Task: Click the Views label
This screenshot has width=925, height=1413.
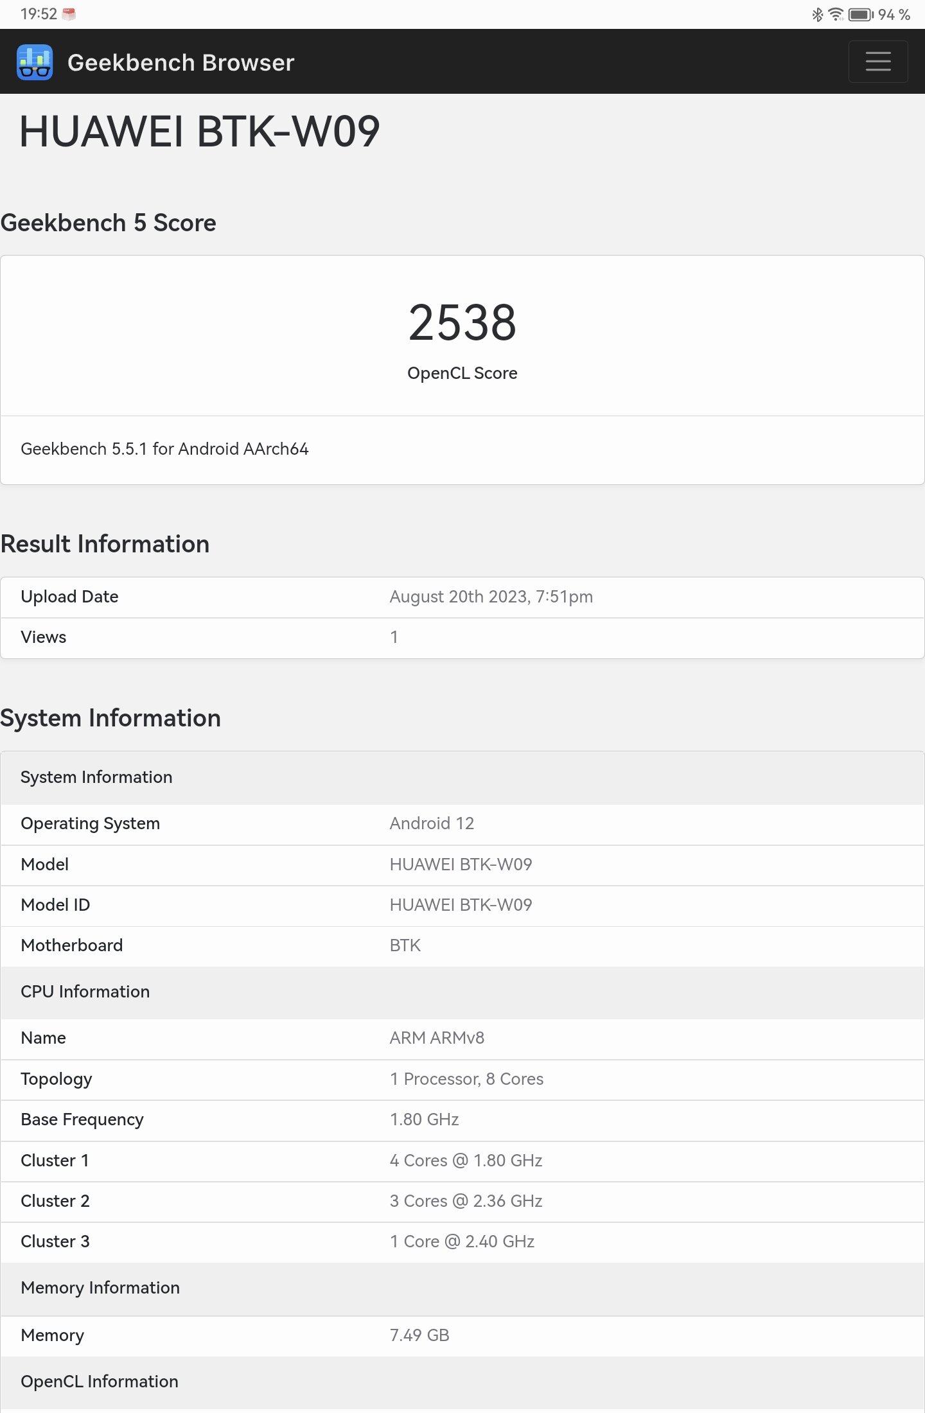Action: tap(44, 637)
